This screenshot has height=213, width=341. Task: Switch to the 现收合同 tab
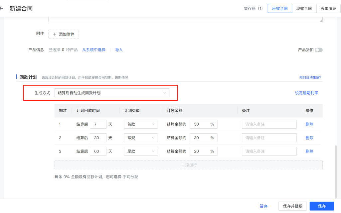tap(304, 8)
